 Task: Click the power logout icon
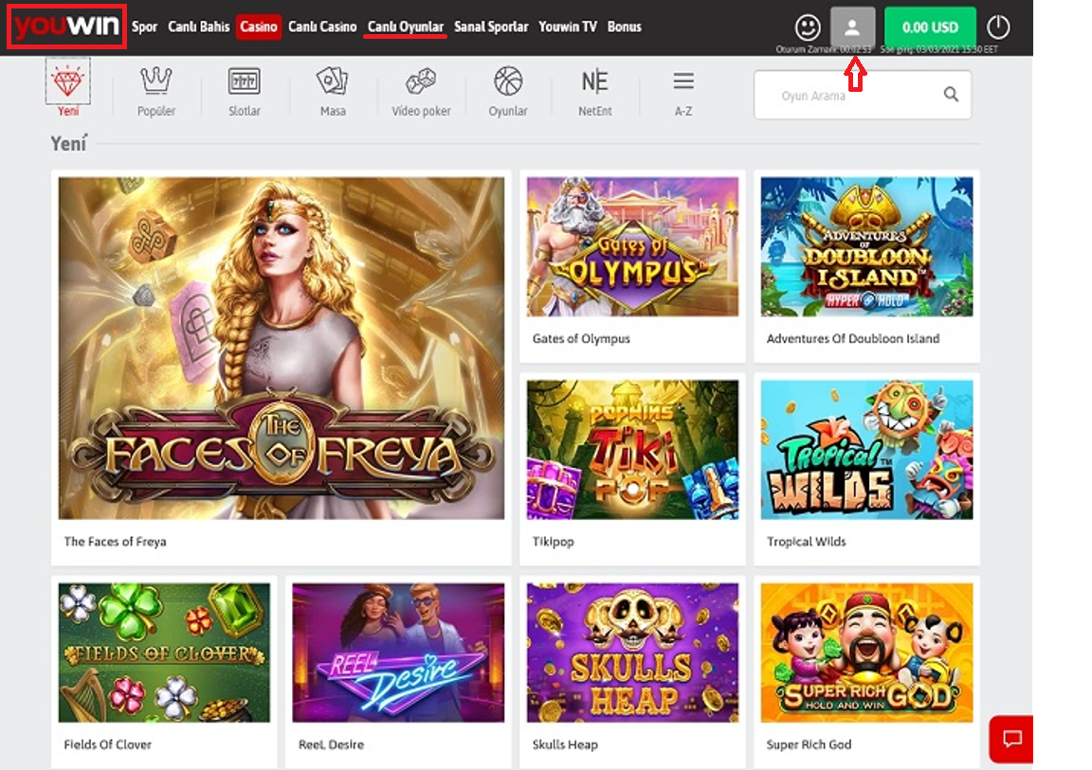tap(998, 27)
